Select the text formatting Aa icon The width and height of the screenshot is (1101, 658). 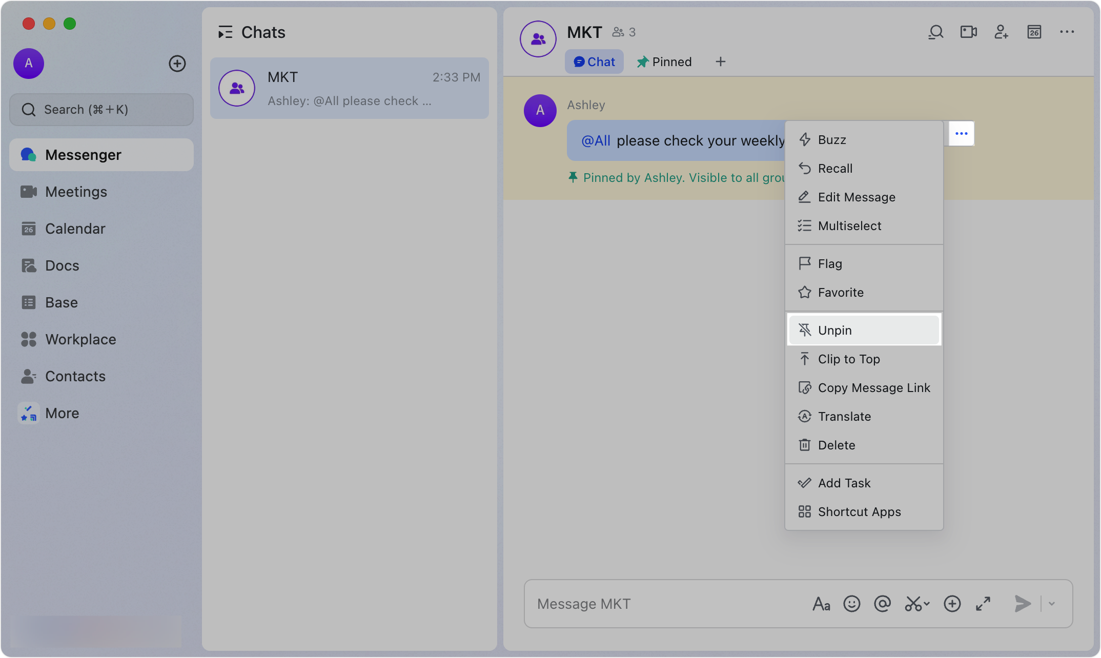[822, 604]
